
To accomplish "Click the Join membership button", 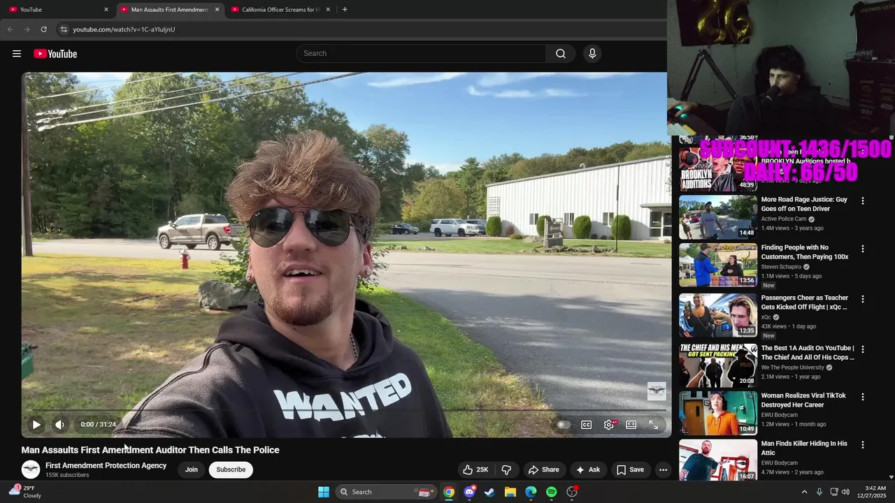I will pos(191,469).
